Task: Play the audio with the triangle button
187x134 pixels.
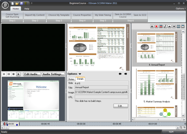Action: pyautogui.click(x=18, y=74)
